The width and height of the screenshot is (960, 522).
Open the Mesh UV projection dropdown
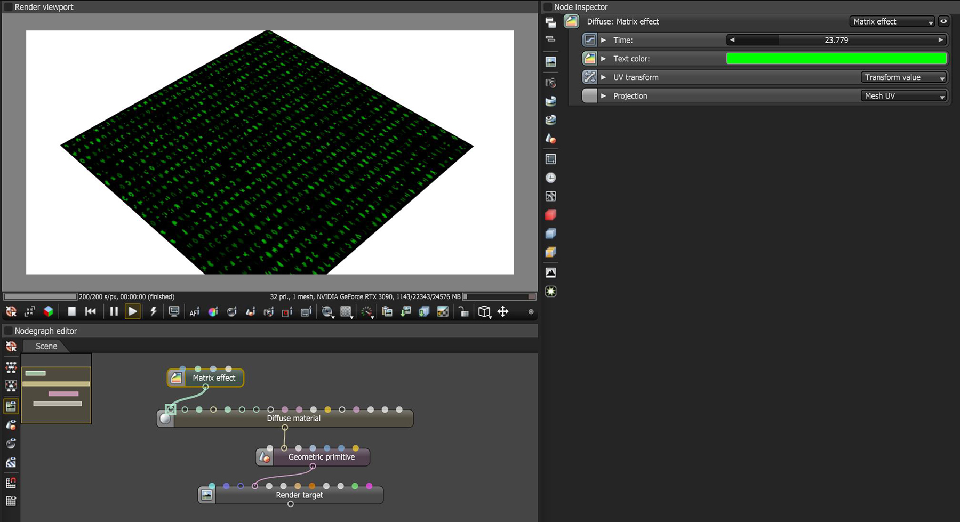903,96
